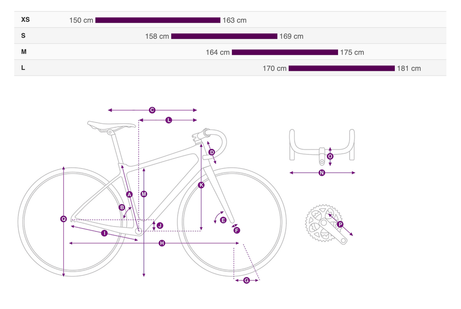461x309 pixels.
Task: Click the J marker near the bottom bracket
Action: pyautogui.click(x=160, y=225)
